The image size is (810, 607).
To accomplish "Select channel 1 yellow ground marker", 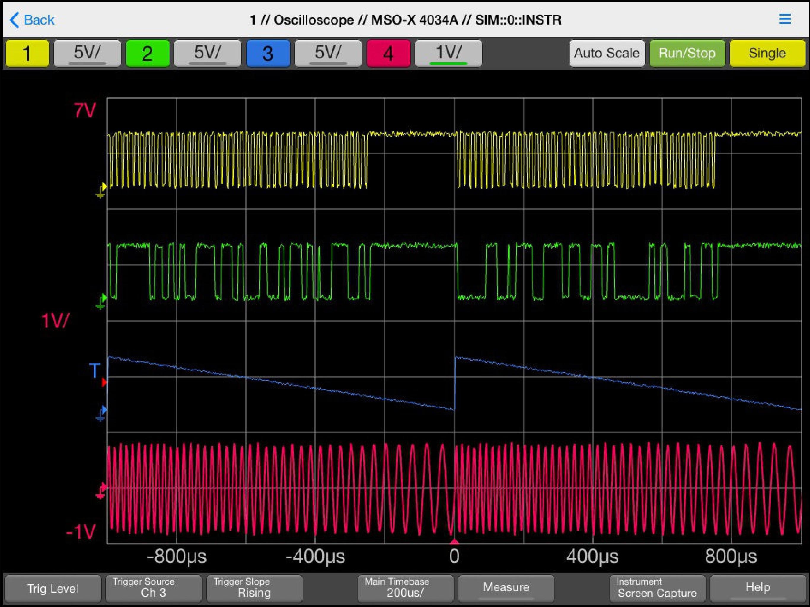I will click(101, 190).
